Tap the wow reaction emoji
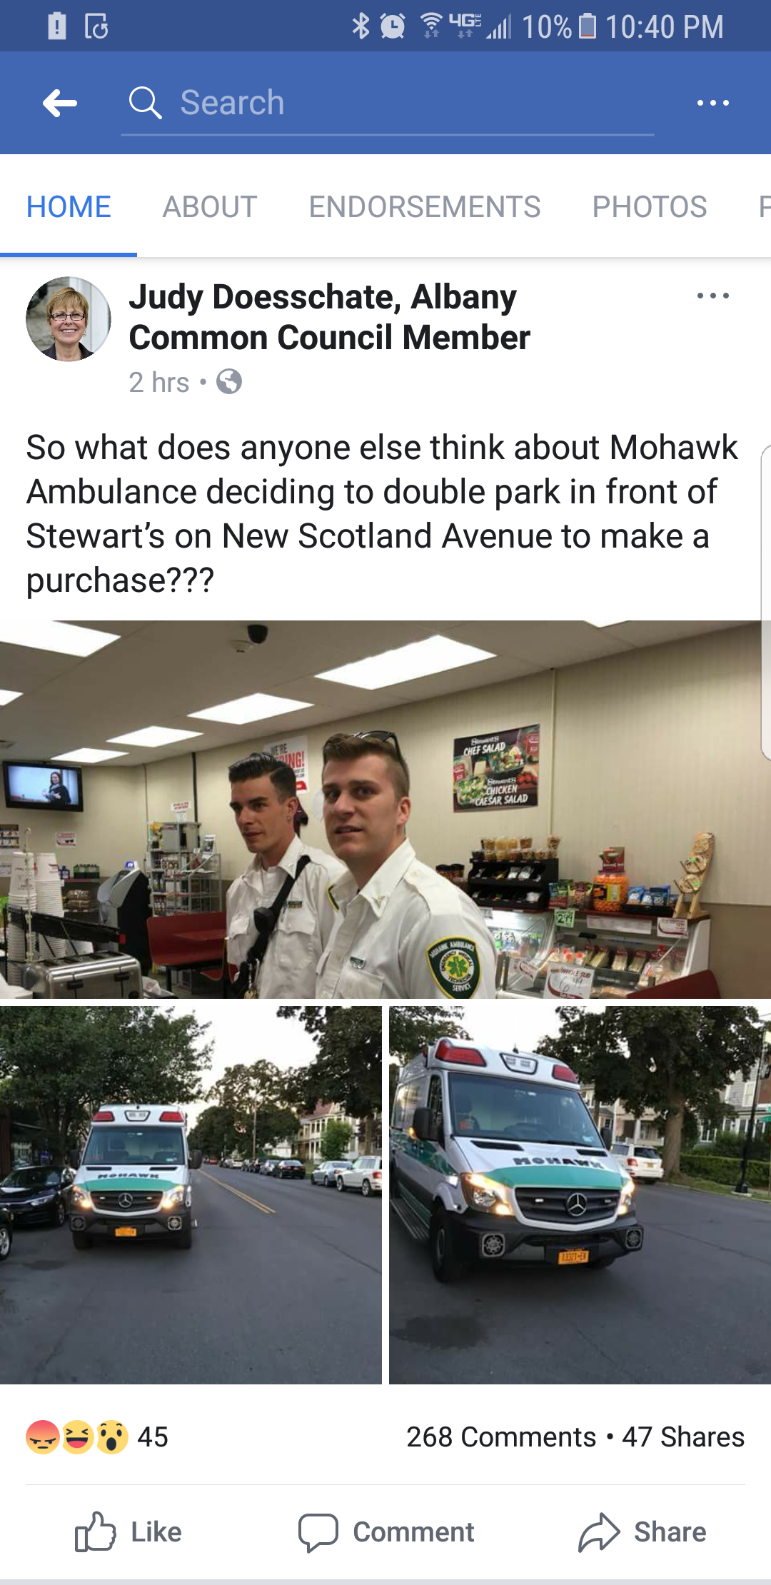 pyautogui.click(x=111, y=1437)
